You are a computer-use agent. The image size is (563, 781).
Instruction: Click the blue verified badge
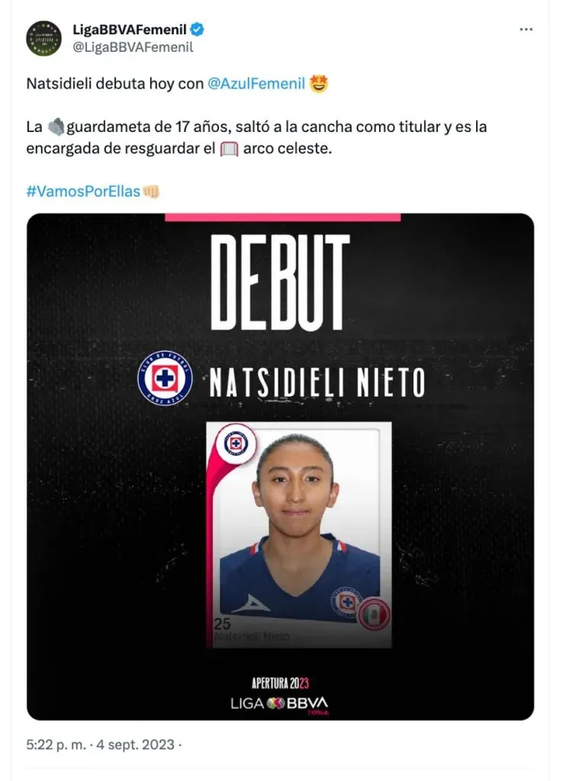pos(197,30)
